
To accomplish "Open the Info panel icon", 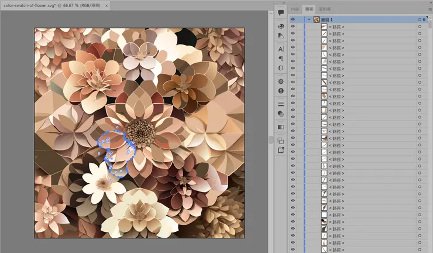I will point(281,91).
